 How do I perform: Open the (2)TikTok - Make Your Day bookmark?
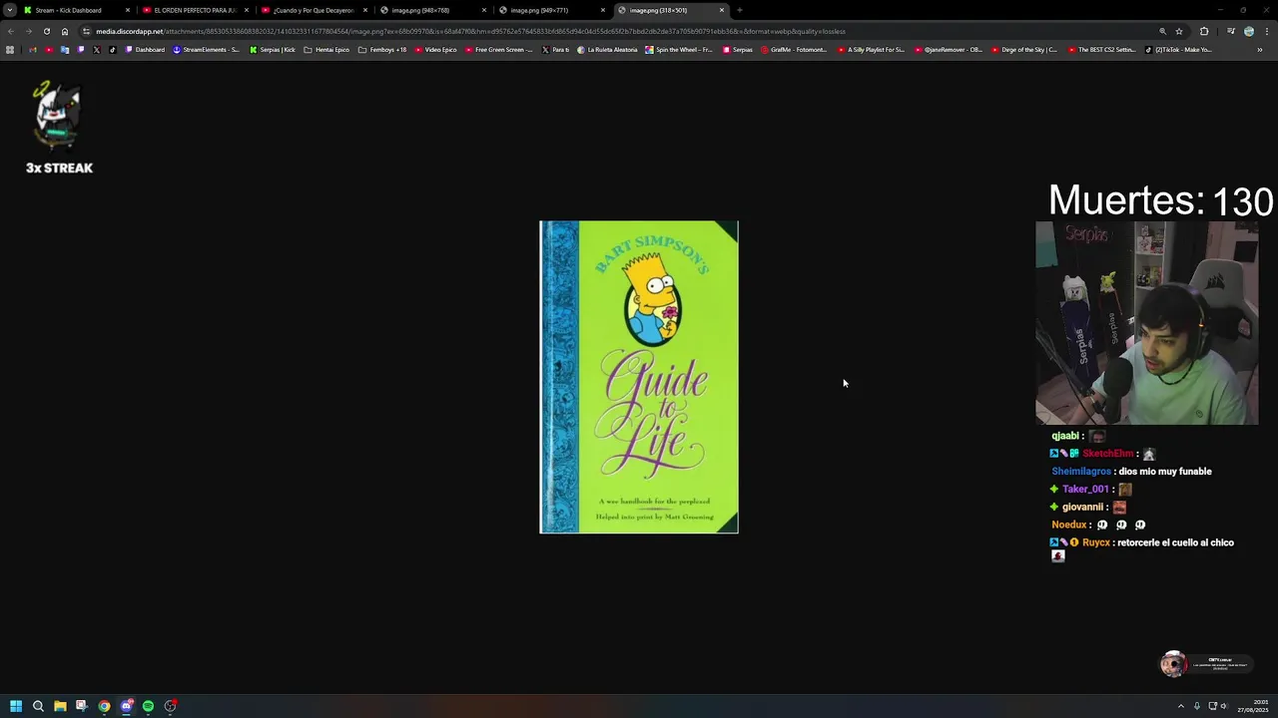pos(1178,50)
